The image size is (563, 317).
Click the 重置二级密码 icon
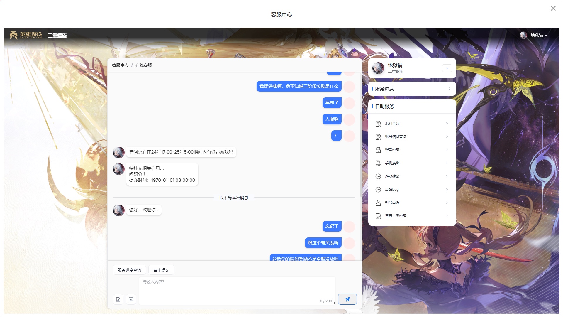pos(378,216)
